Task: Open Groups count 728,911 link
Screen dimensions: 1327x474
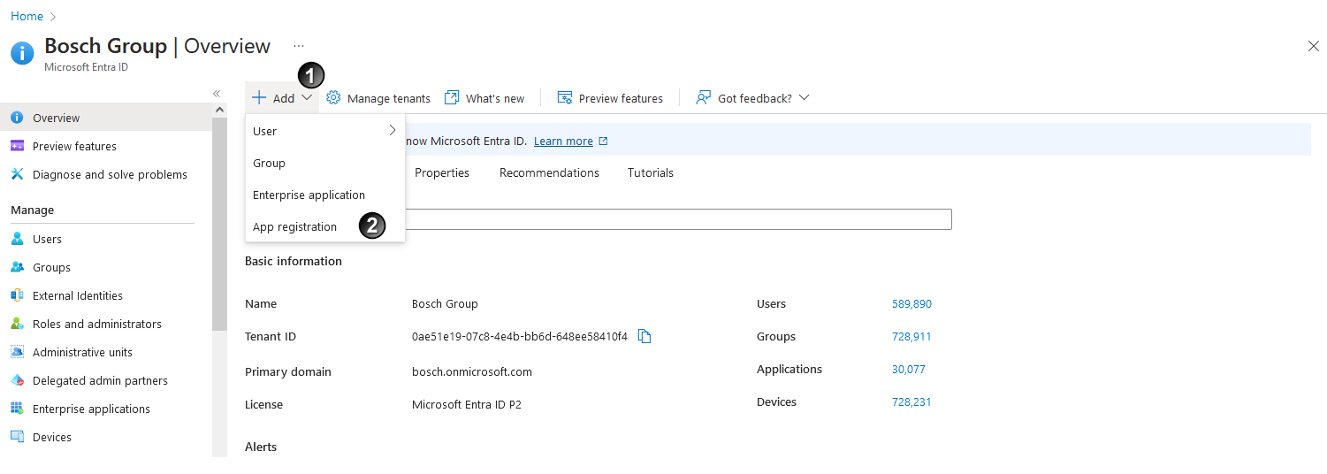Action: [911, 336]
